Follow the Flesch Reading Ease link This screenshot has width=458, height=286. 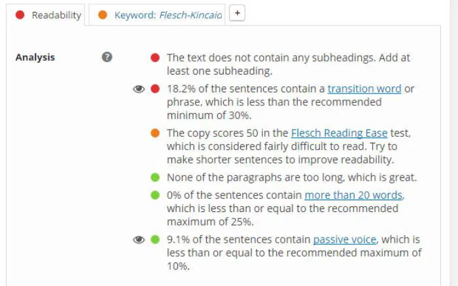[x=339, y=134]
